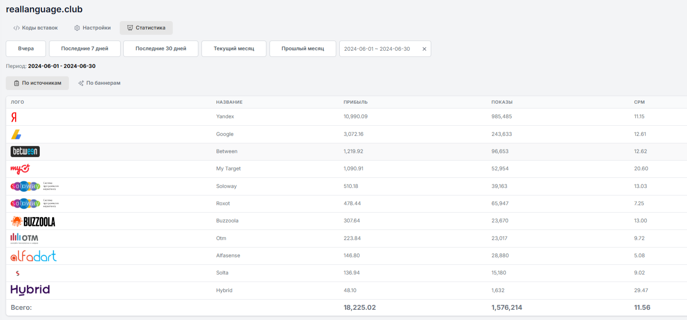Open the Коды вставок tab
687x320 pixels.
[x=35, y=28]
